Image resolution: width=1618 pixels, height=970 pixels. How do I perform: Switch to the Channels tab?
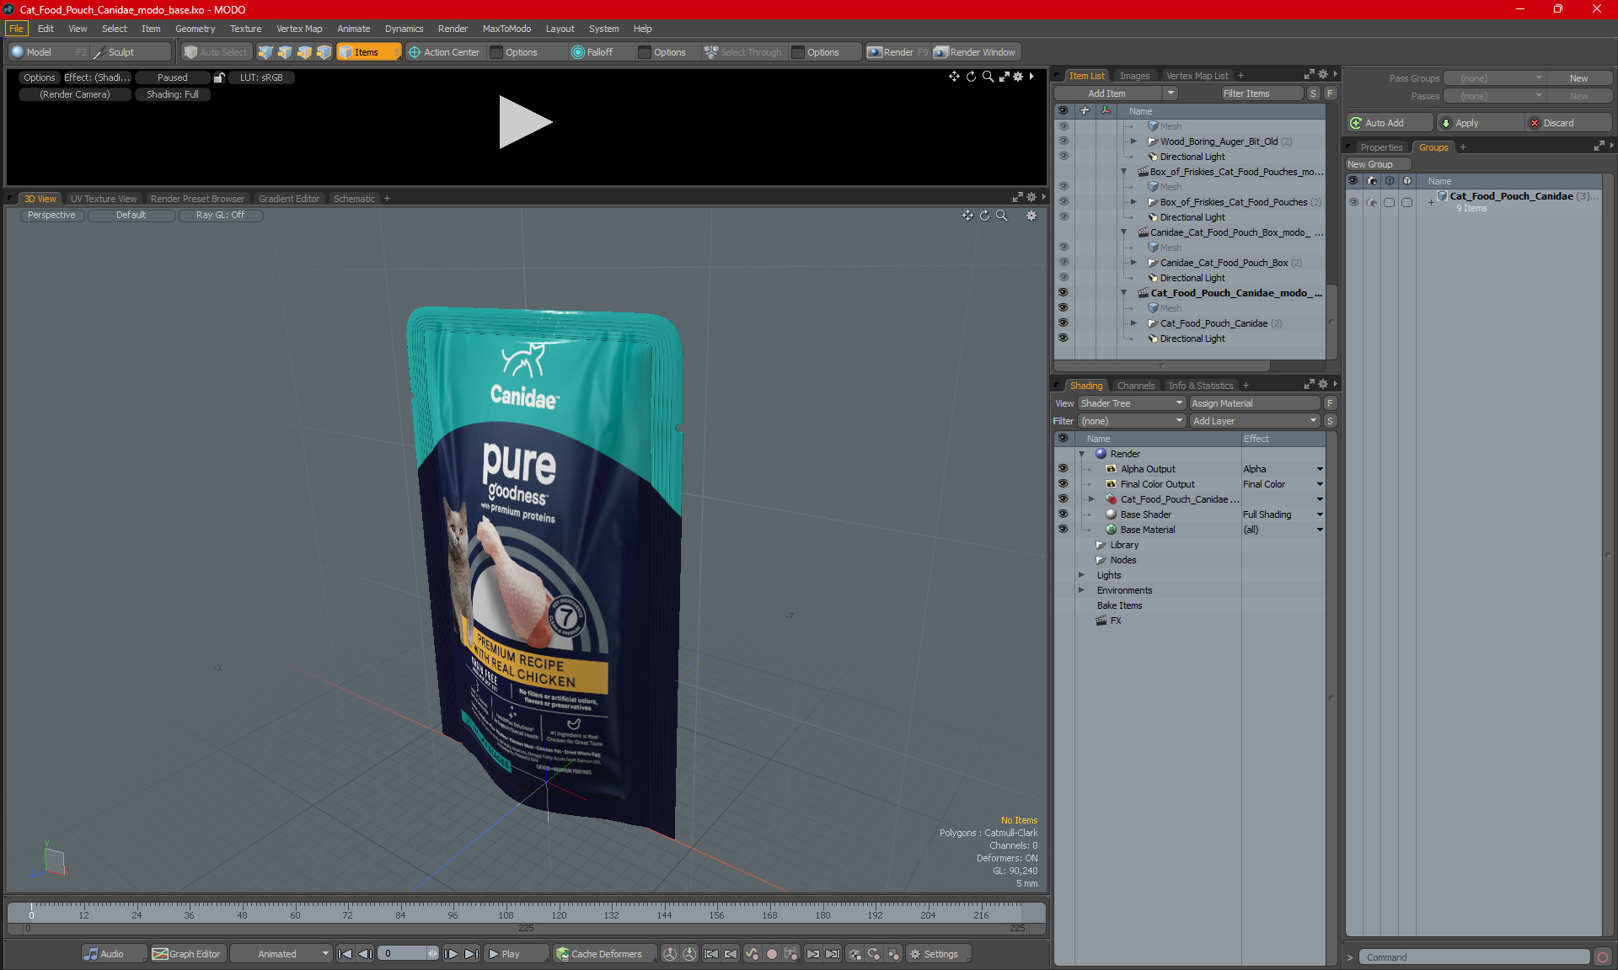[1135, 386]
